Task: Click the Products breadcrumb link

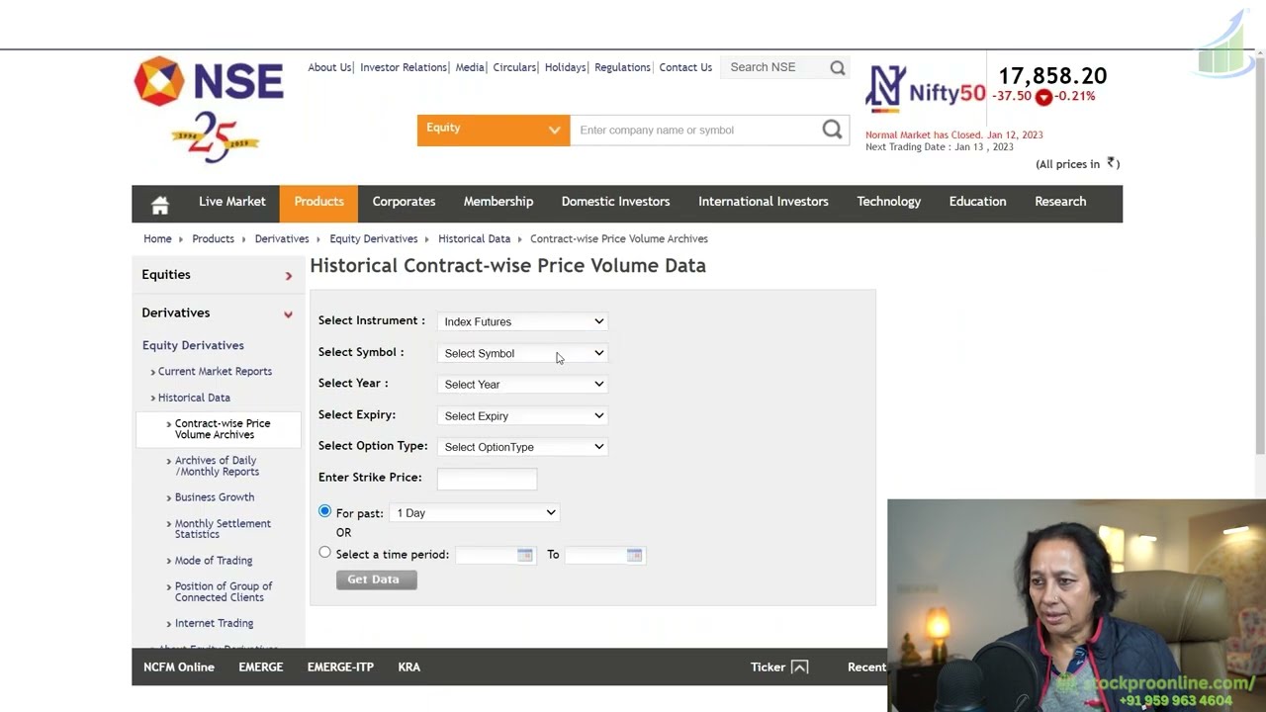Action: point(213,239)
